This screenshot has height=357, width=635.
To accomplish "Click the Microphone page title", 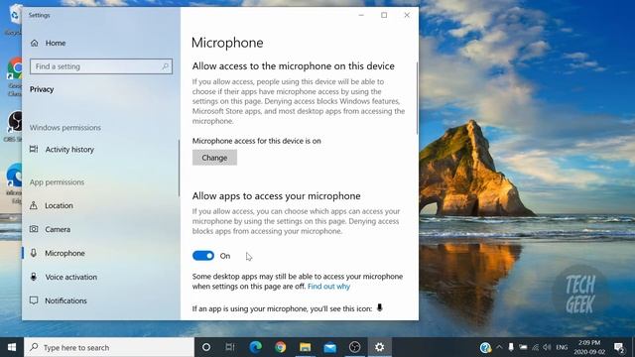I will pos(227,43).
